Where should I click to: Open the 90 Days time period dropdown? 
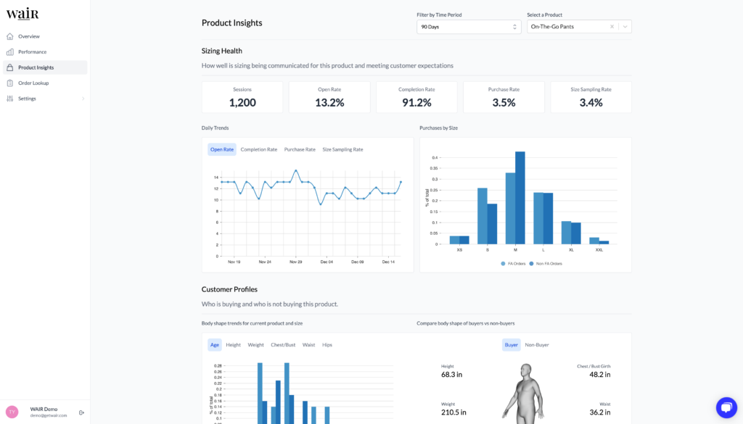[x=469, y=27]
